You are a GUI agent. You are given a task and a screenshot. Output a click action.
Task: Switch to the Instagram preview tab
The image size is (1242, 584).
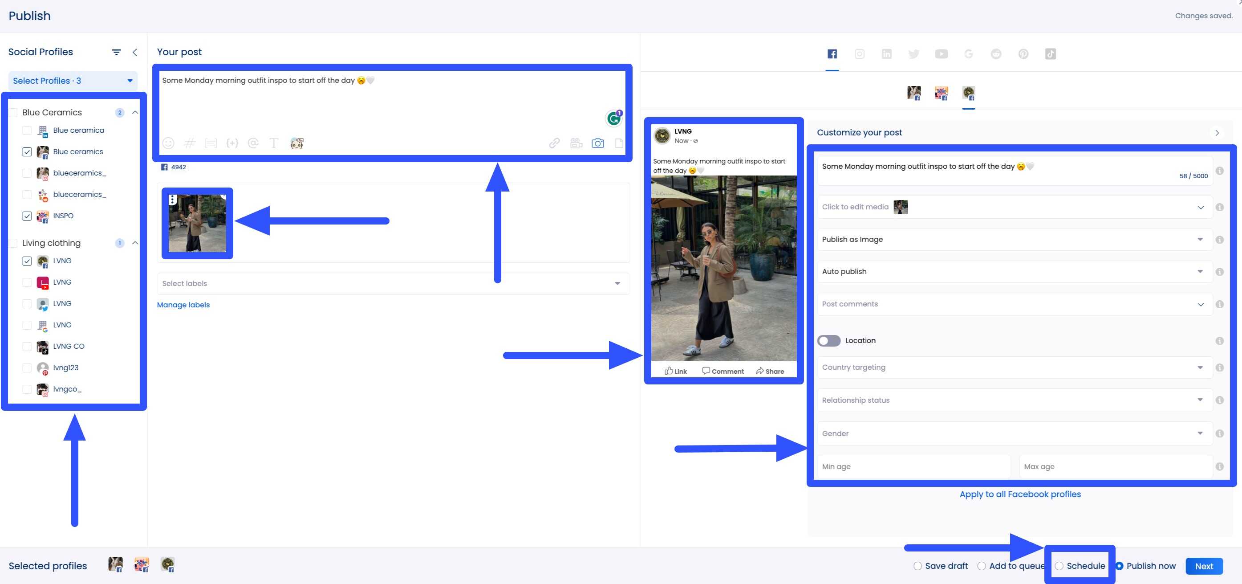point(860,53)
